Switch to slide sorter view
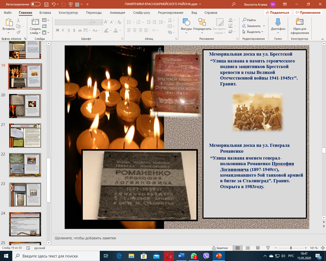326x261 pixels. tap(248, 248)
